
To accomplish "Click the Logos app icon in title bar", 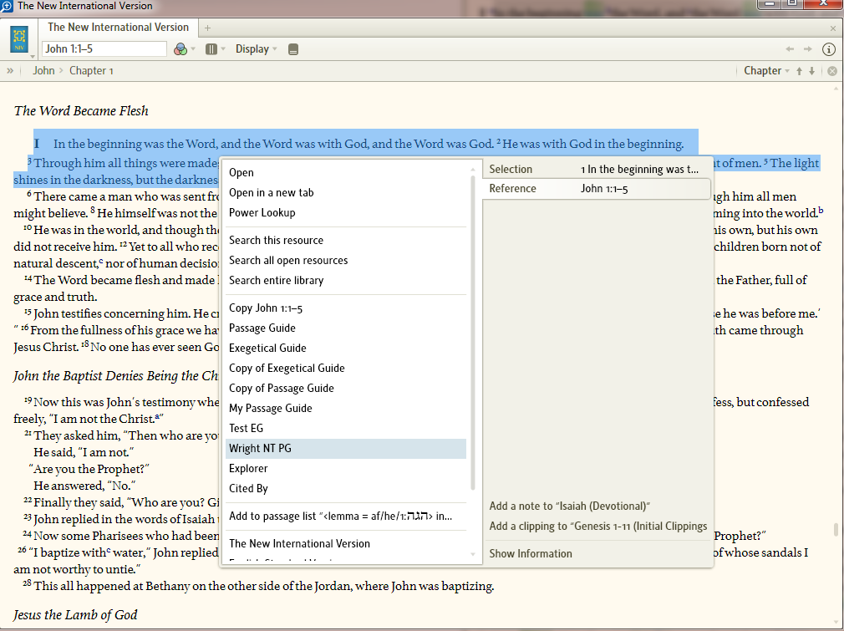I will tap(7, 6).
